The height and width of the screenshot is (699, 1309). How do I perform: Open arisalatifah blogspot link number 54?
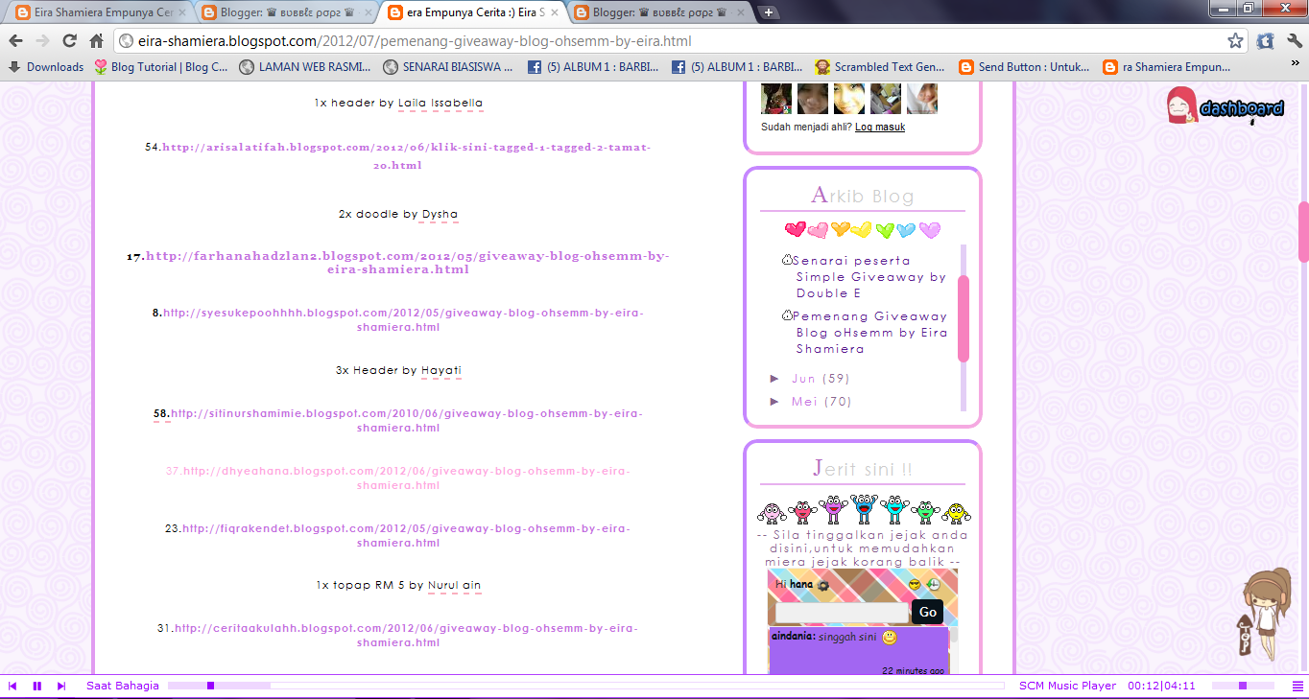406,155
